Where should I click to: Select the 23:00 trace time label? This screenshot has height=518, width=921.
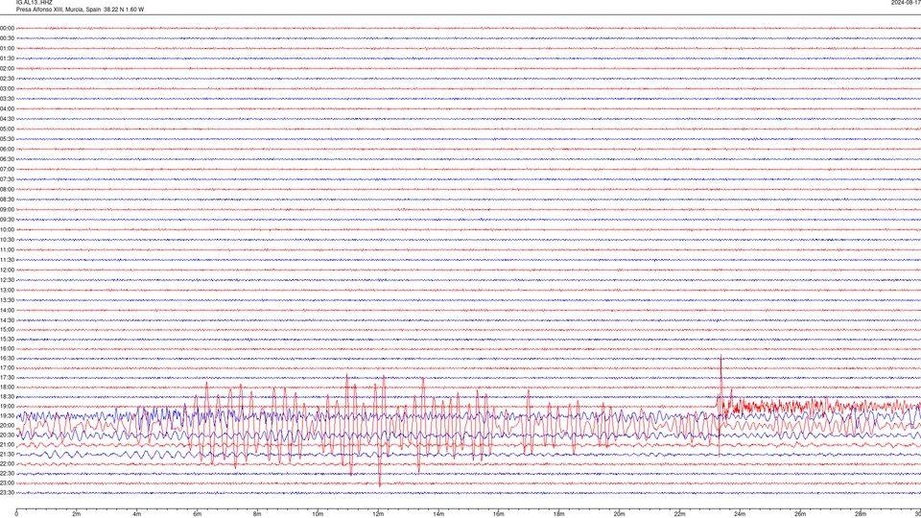(x=7, y=483)
